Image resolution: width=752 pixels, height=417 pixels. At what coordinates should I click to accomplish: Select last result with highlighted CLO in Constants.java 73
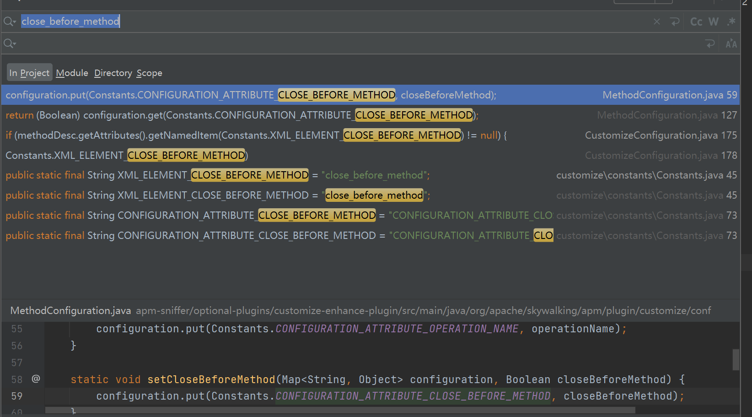coord(370,235)
